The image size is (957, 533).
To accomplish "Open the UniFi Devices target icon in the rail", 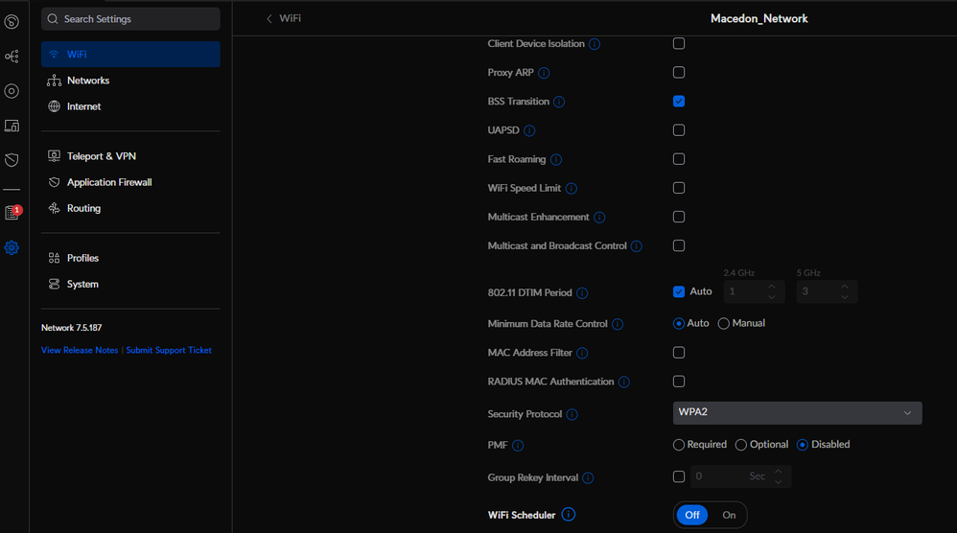I will coord(12,91).
